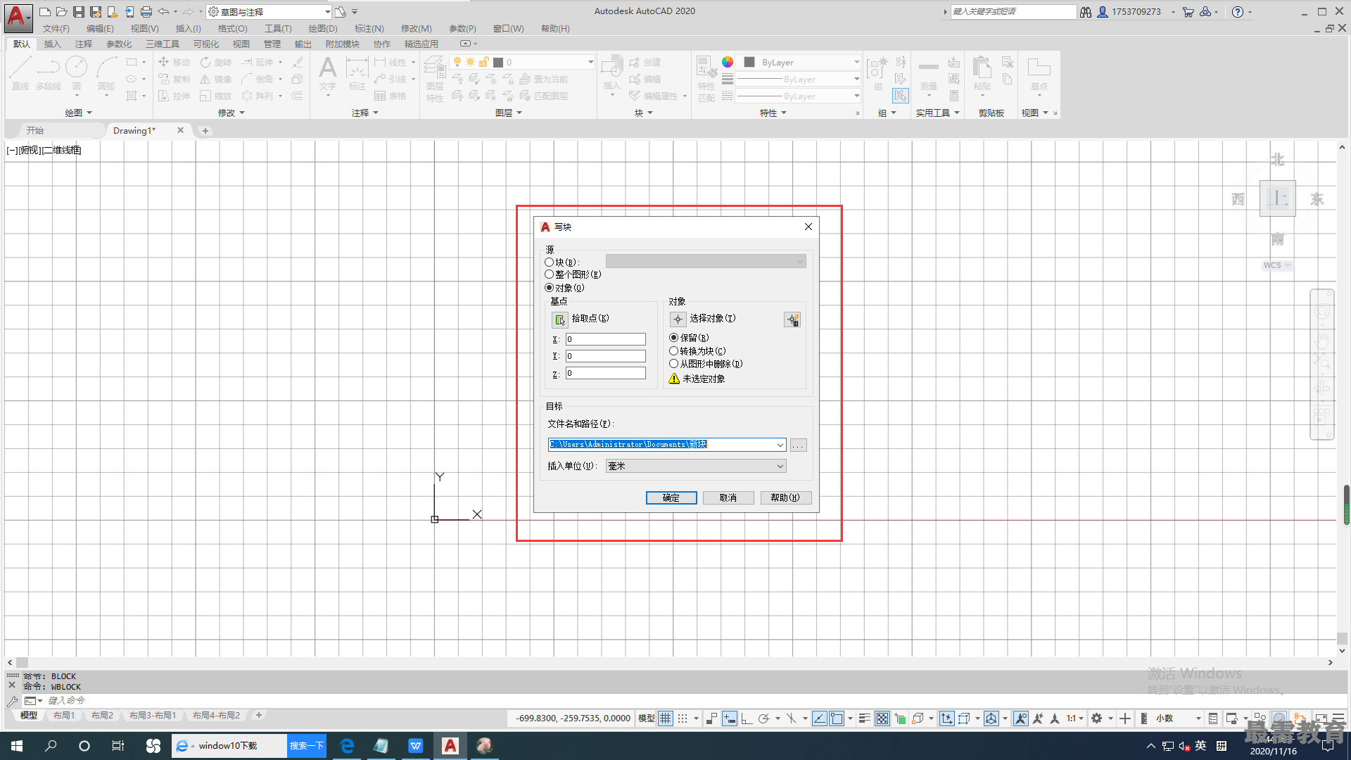Viewport: 1351px width, 760px height.
Task: Click the Match Properties (特性匹配) icon
Action: point(706,77)
